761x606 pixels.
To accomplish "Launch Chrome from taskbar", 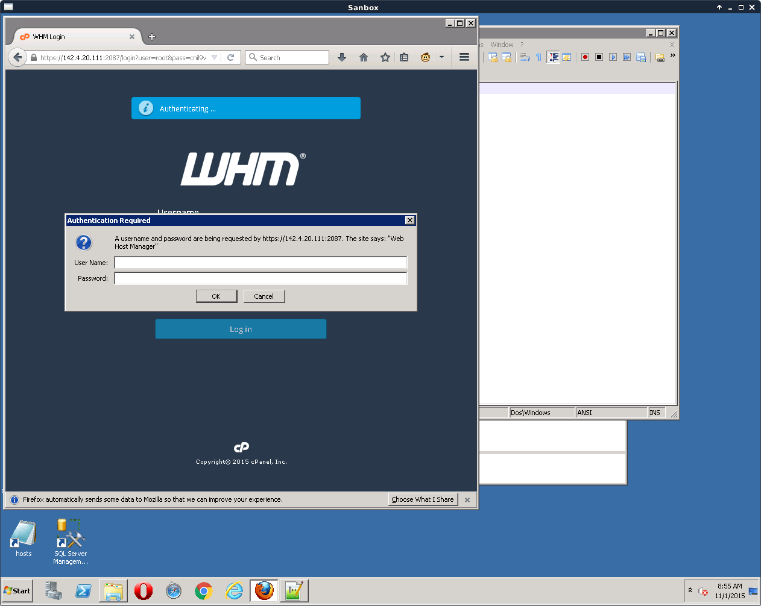I will point(204,591).
